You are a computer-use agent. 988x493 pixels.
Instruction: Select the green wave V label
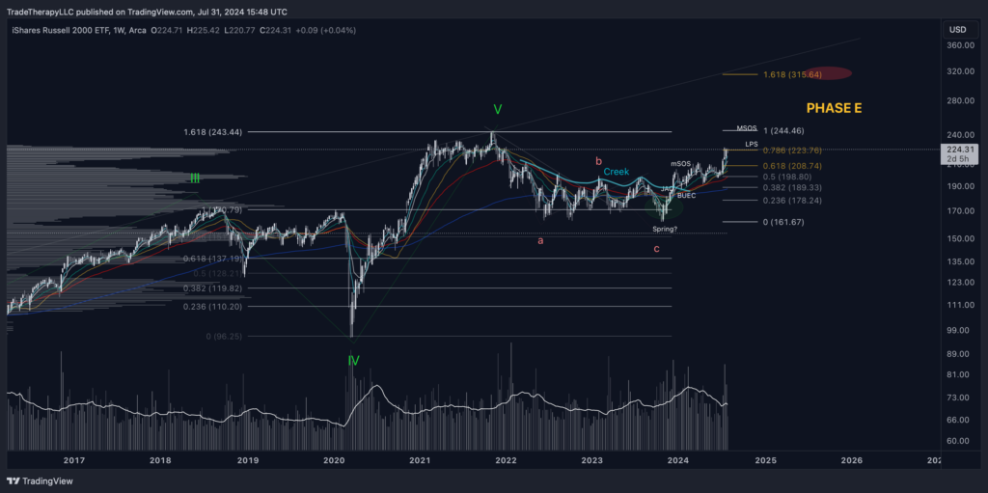(x=496, y=108)
